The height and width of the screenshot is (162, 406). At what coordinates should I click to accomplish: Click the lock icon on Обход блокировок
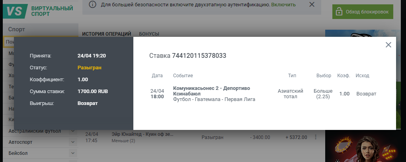pos(339,11)
